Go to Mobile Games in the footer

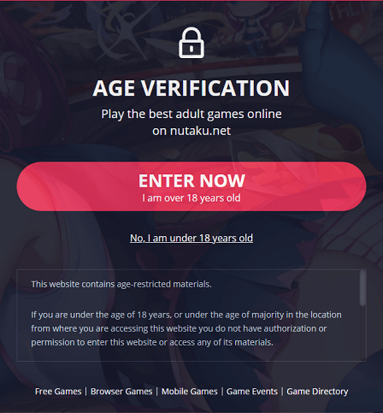tap(190, 392)
